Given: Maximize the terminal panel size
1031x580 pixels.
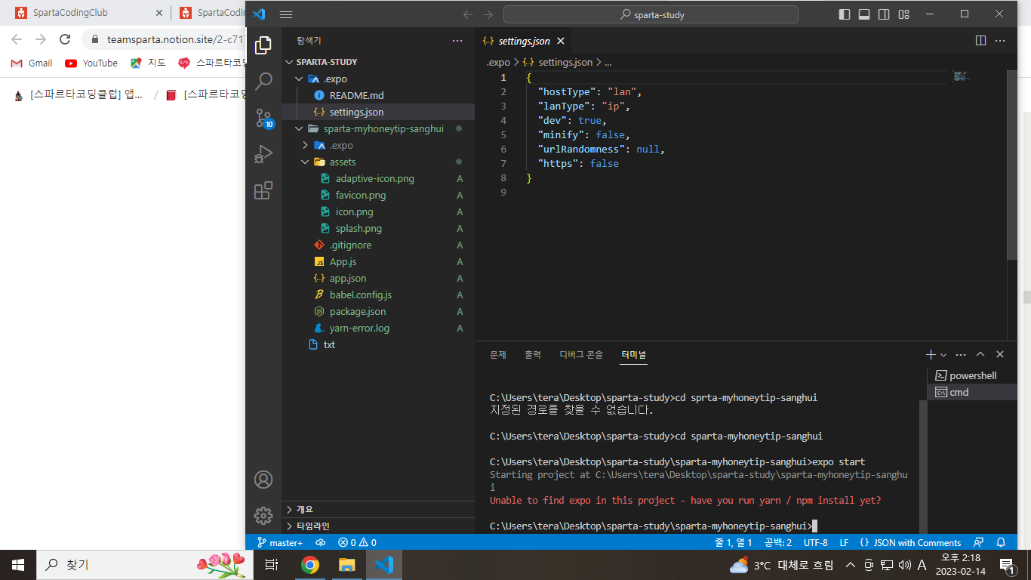Looking at the screenshot, I should pyautogui.click(x=980, y=354).
